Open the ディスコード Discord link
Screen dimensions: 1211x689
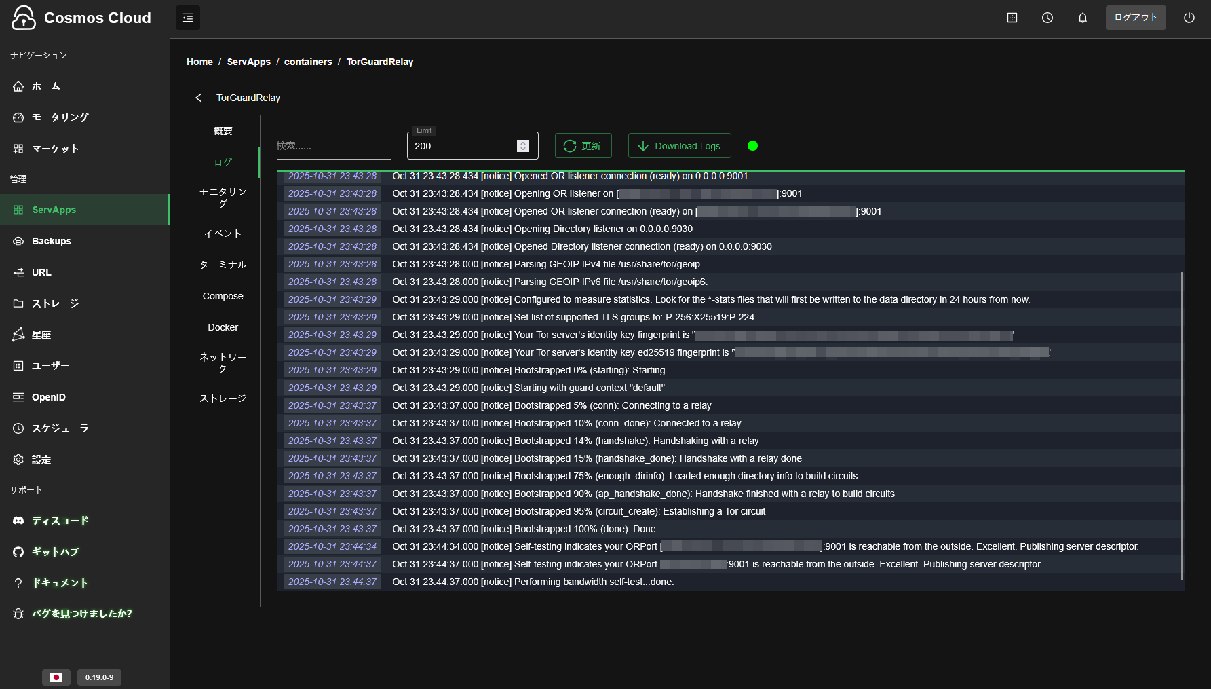tap(60, 521)
